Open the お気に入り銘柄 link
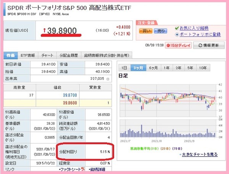The image size is (229, 174). click(x=194, y=28)
